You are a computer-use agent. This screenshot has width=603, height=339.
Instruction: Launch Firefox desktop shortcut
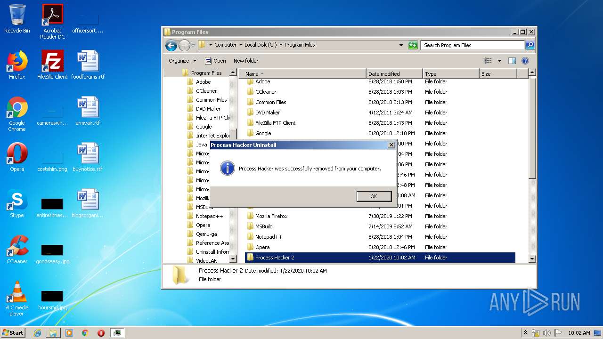pos(17,65)
